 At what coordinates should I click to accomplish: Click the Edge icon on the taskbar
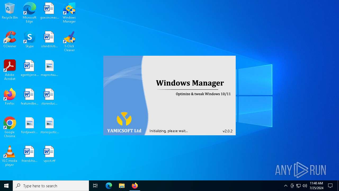(x=109, y=186)
